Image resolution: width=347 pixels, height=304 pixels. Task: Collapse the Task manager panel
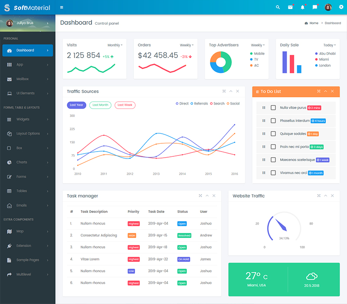click(x=207, y=196)
